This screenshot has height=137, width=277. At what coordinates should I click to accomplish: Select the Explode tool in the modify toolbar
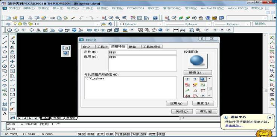12,109
